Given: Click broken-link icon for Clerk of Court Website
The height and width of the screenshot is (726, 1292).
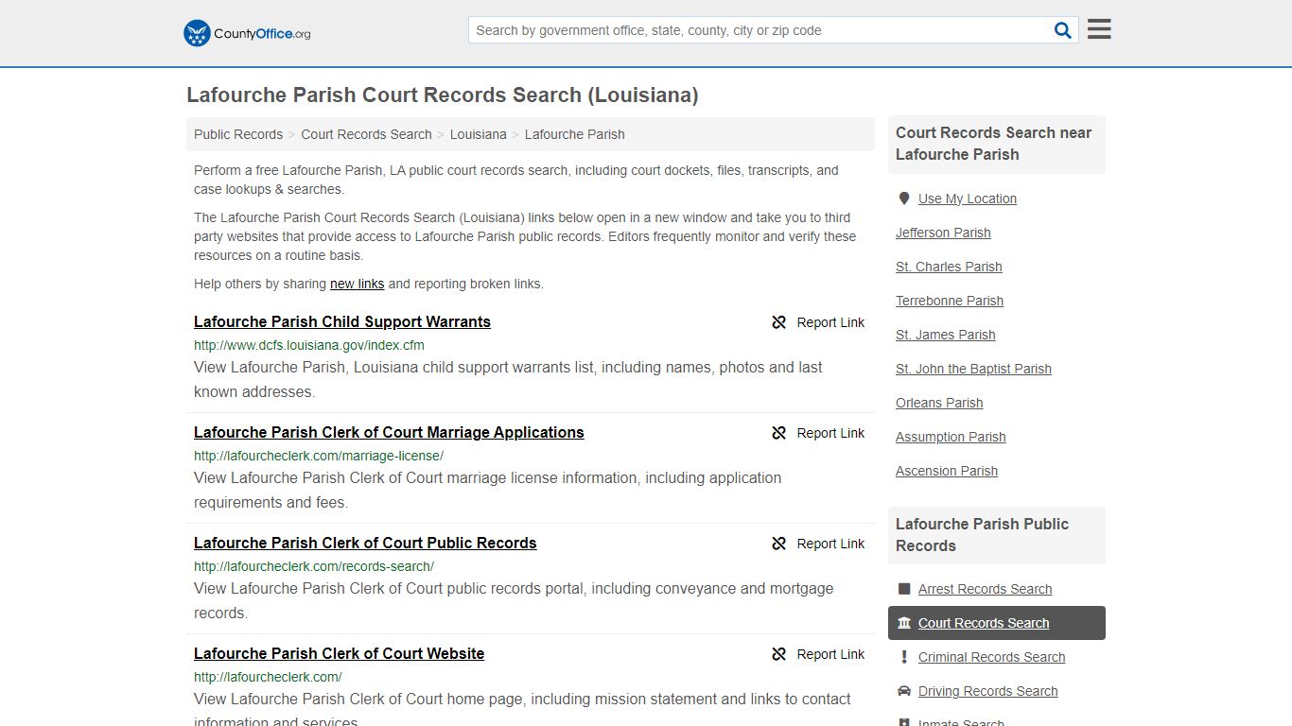Looking at the screenshot, I should [779, 654].
